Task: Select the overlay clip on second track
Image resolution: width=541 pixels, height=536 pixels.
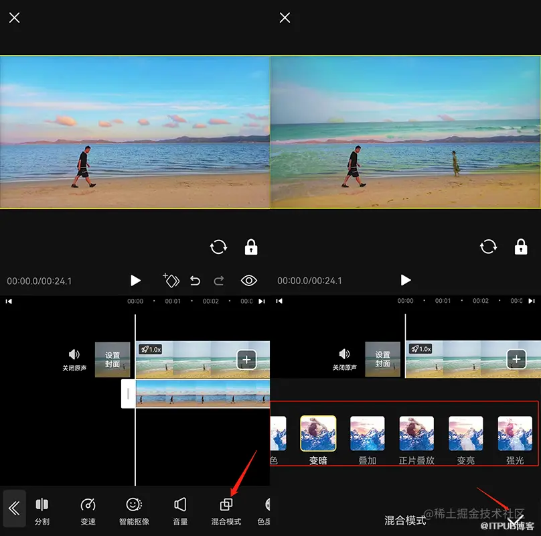Action: point(202,394)
